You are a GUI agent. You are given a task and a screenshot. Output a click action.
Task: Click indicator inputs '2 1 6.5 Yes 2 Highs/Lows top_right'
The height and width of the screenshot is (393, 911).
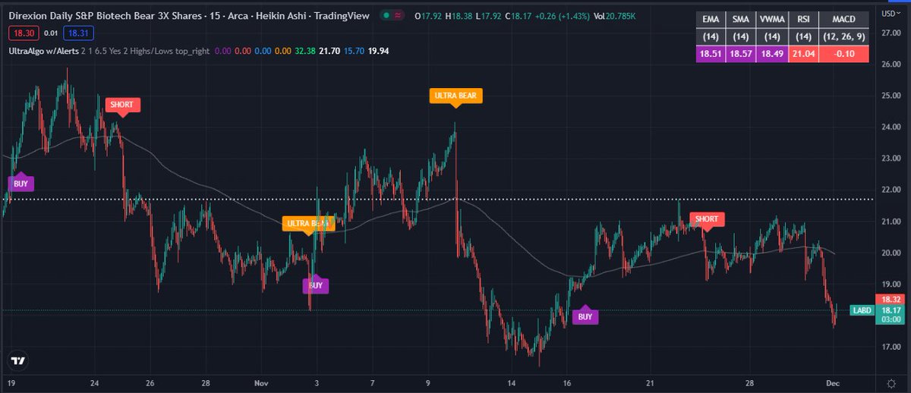(x=146, y=51)
